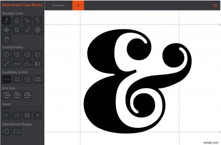Select the circled four-arrow tool
This screenshot has height=145, width=221.
click(x=38, y=30)
